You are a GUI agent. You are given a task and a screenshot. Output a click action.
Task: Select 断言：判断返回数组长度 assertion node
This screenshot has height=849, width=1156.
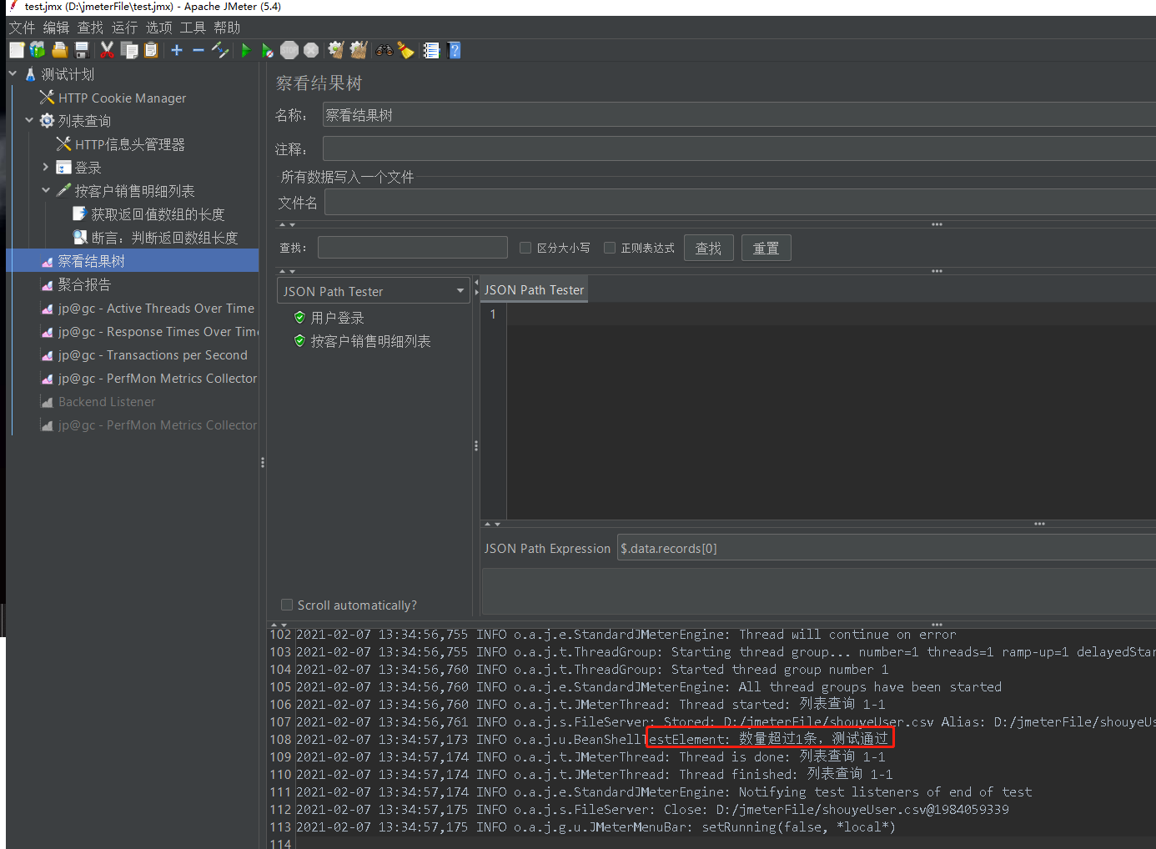[164, 238]
